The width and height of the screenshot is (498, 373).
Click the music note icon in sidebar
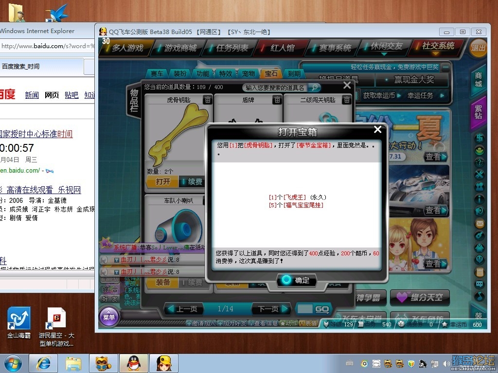coord(479,296)
